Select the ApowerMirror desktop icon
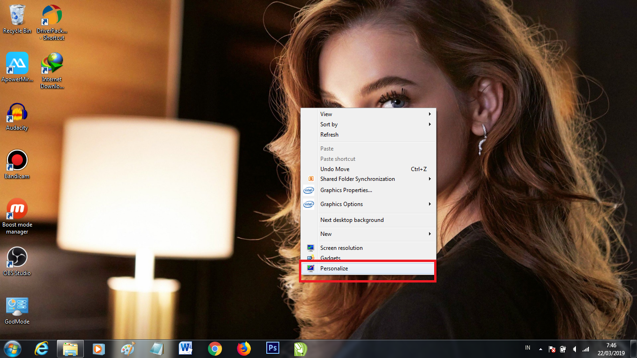637x358 pixels. click(17, 67)
